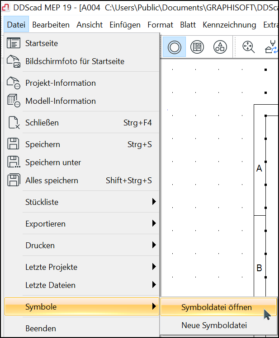
Task: Click the zoom extents magnifier icon
Action: click(249, 47)
